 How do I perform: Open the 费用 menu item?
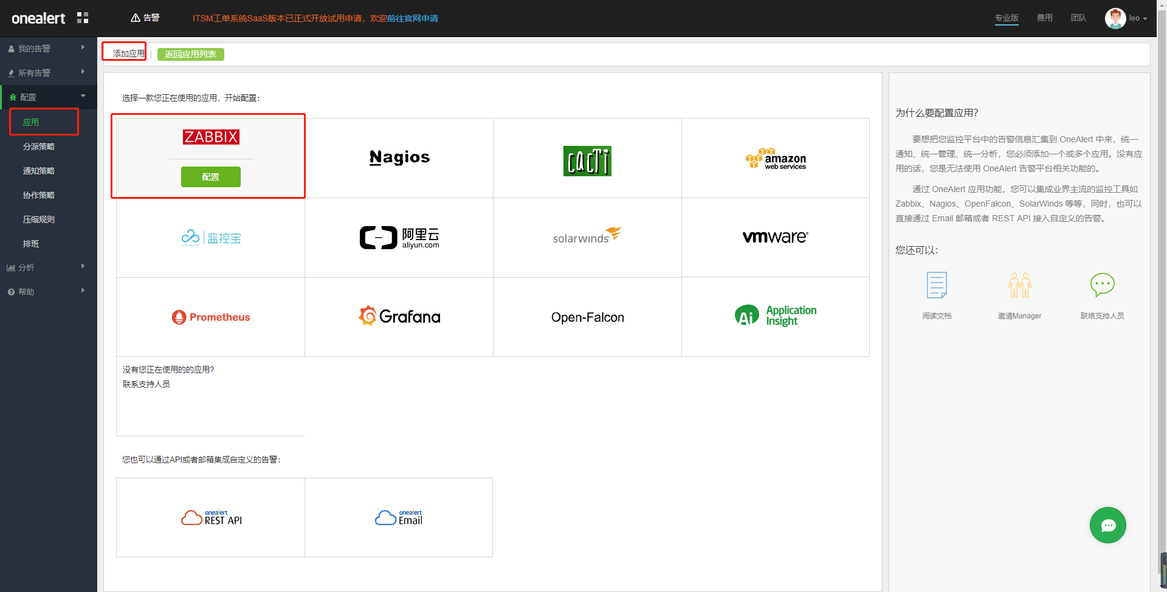click(x=1044, y=18)
